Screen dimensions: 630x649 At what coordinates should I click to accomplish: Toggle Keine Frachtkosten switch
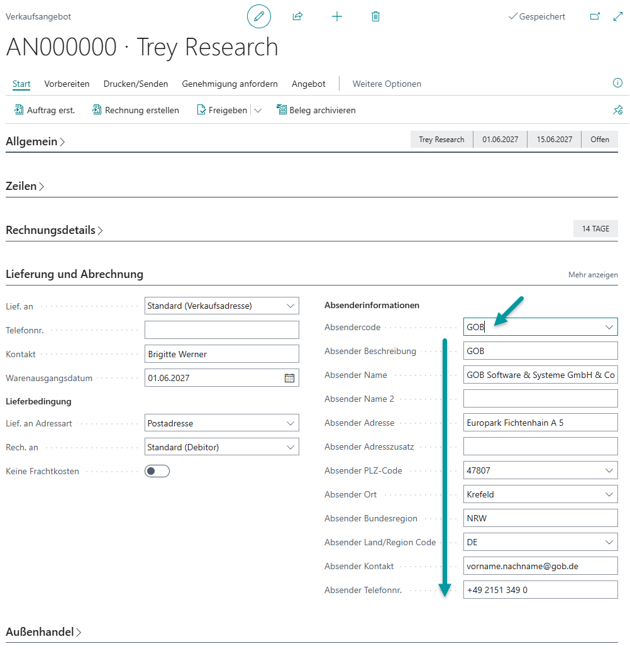coord(157,471)
